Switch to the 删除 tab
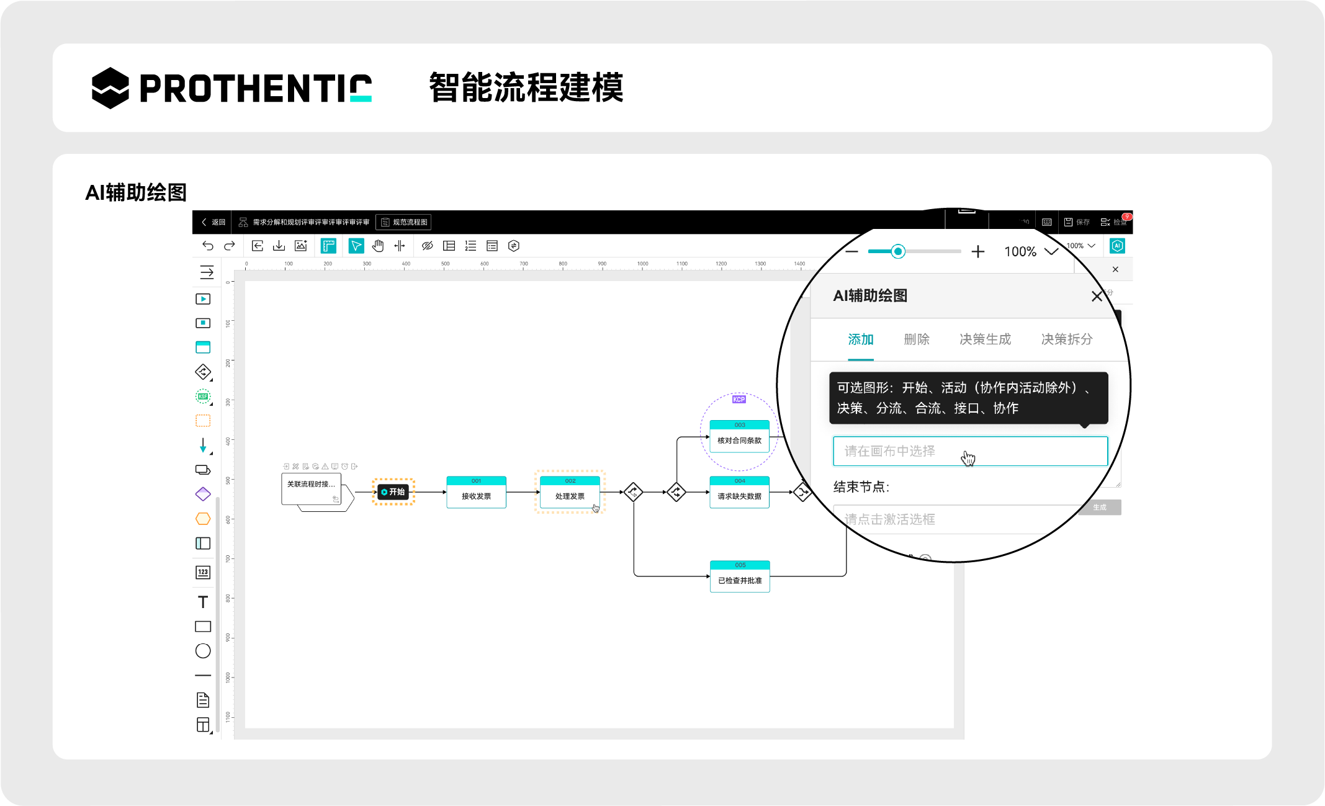The image size is (1325, 806). pos(917,339)
